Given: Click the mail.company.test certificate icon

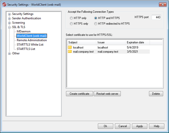Looking at the screenshot, I should [x=70, y=52].
